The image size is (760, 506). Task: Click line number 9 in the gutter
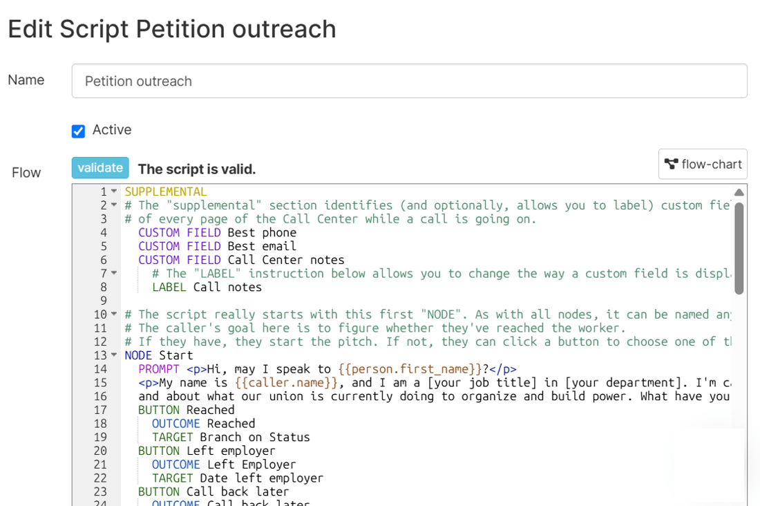(103, 301)
